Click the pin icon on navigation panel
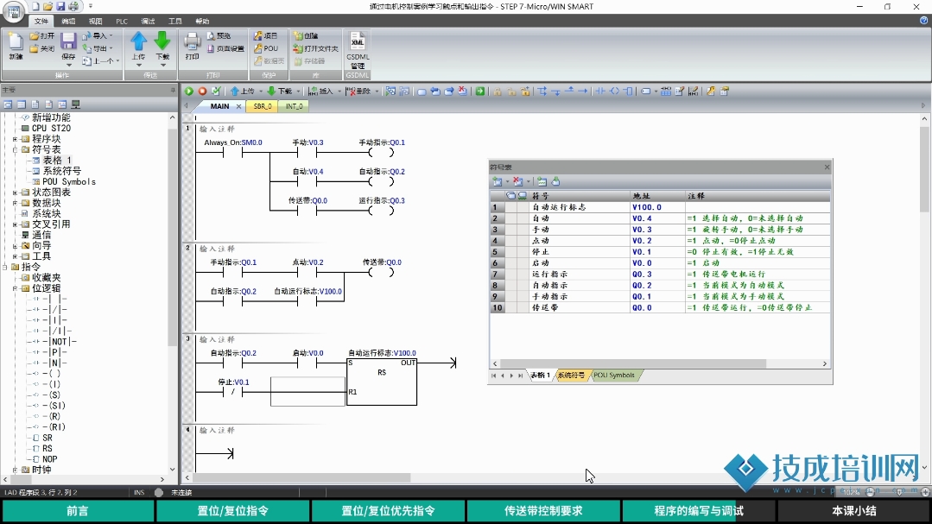Screen dimensions: 932x524 pos(173,90)
